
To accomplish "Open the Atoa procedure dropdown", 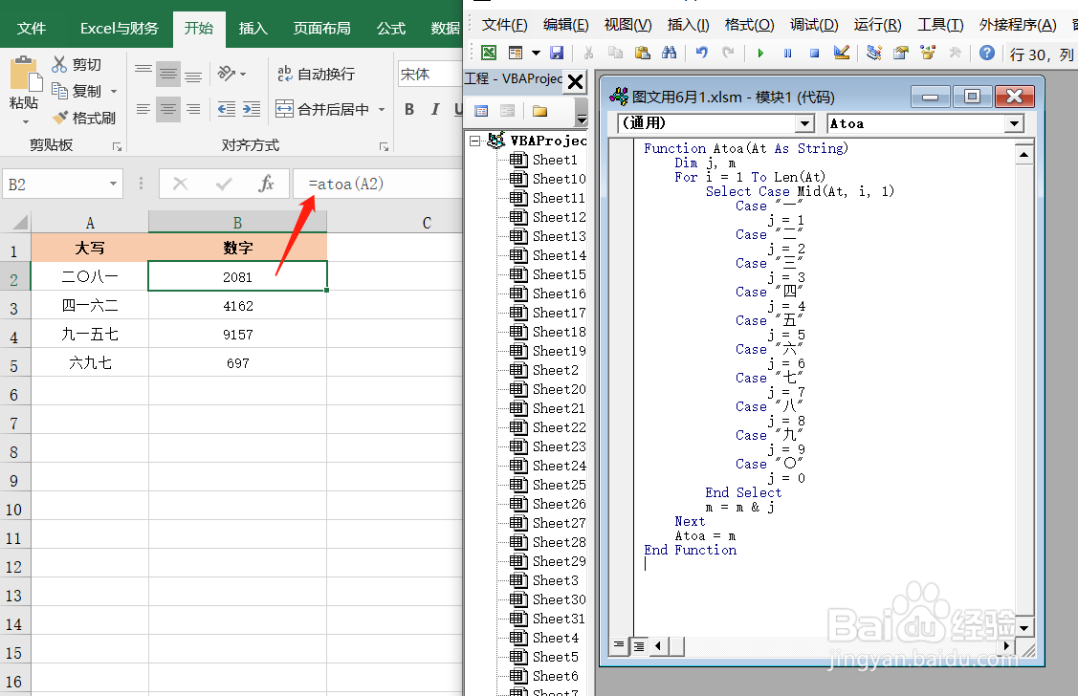I will [1015, 123].
